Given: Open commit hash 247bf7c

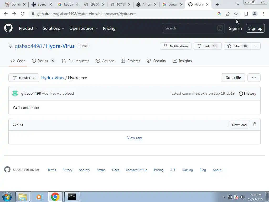Looking at the screenshot, I should pos(201,94).
